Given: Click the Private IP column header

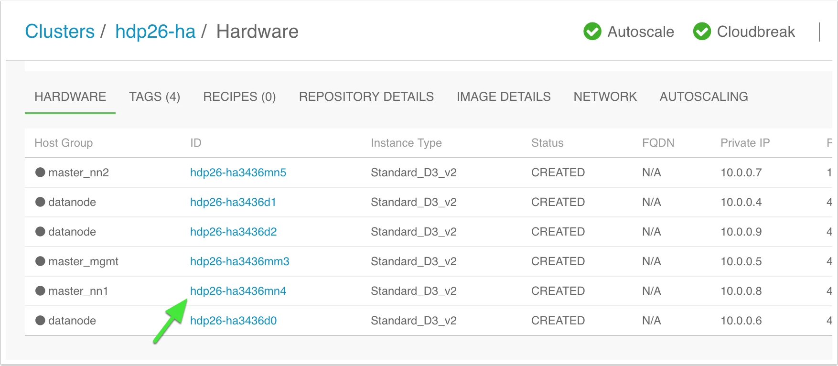Looking at the screenshot, I should [x=745, y=143].
